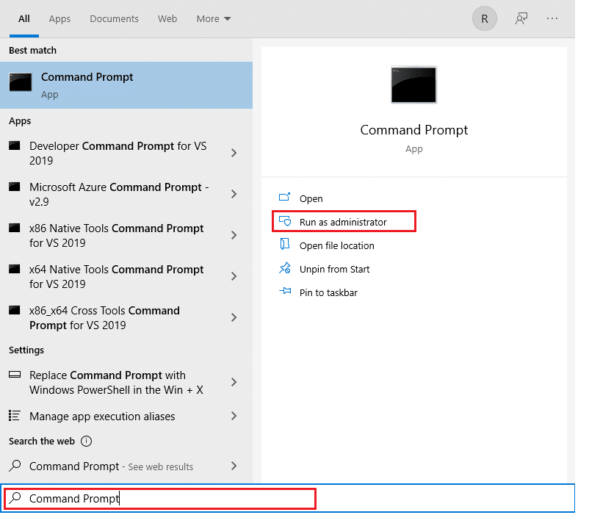Viewport: 589px width, 526px height.
Task: Click the info icon beside Search the web
Action: point(86,442)
